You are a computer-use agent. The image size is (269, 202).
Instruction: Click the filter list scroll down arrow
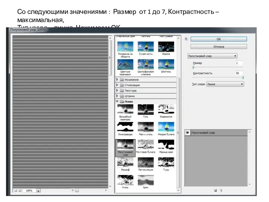pos(179,190)
